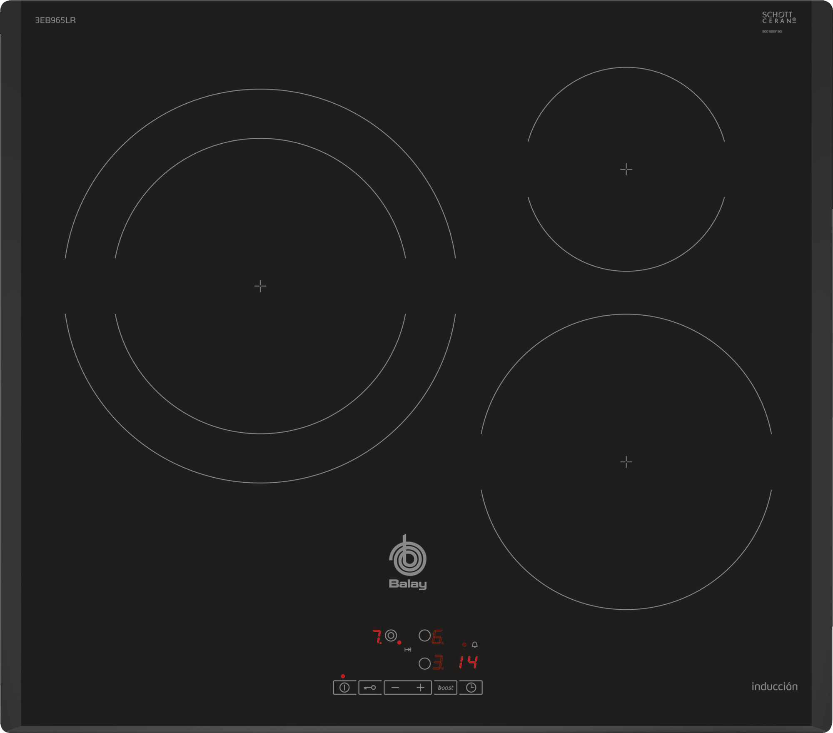This screenshot has height=733, width=833.
Task: Decrease power level with minus key
Action: (395, 688)
